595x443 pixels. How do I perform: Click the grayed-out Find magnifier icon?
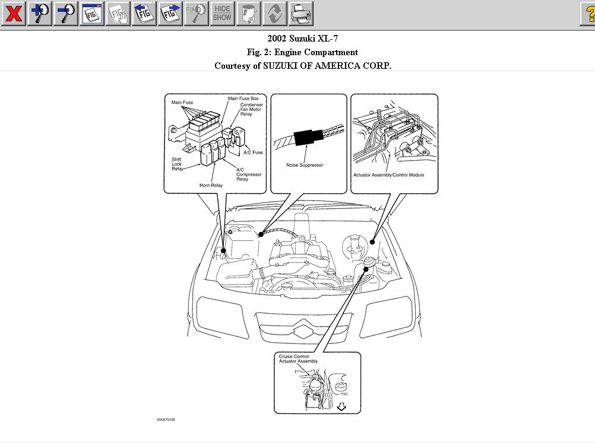pyautogui.click(x=197, y=14)
